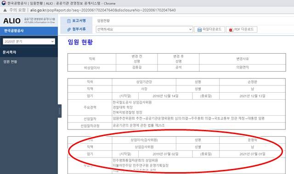Click the 첨부서류 label tab
The height and width of the screenshot is (174, 294).
[x=76, y=29]
